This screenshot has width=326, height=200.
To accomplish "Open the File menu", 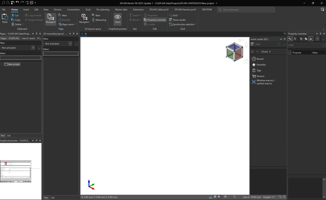I will 4,10.
